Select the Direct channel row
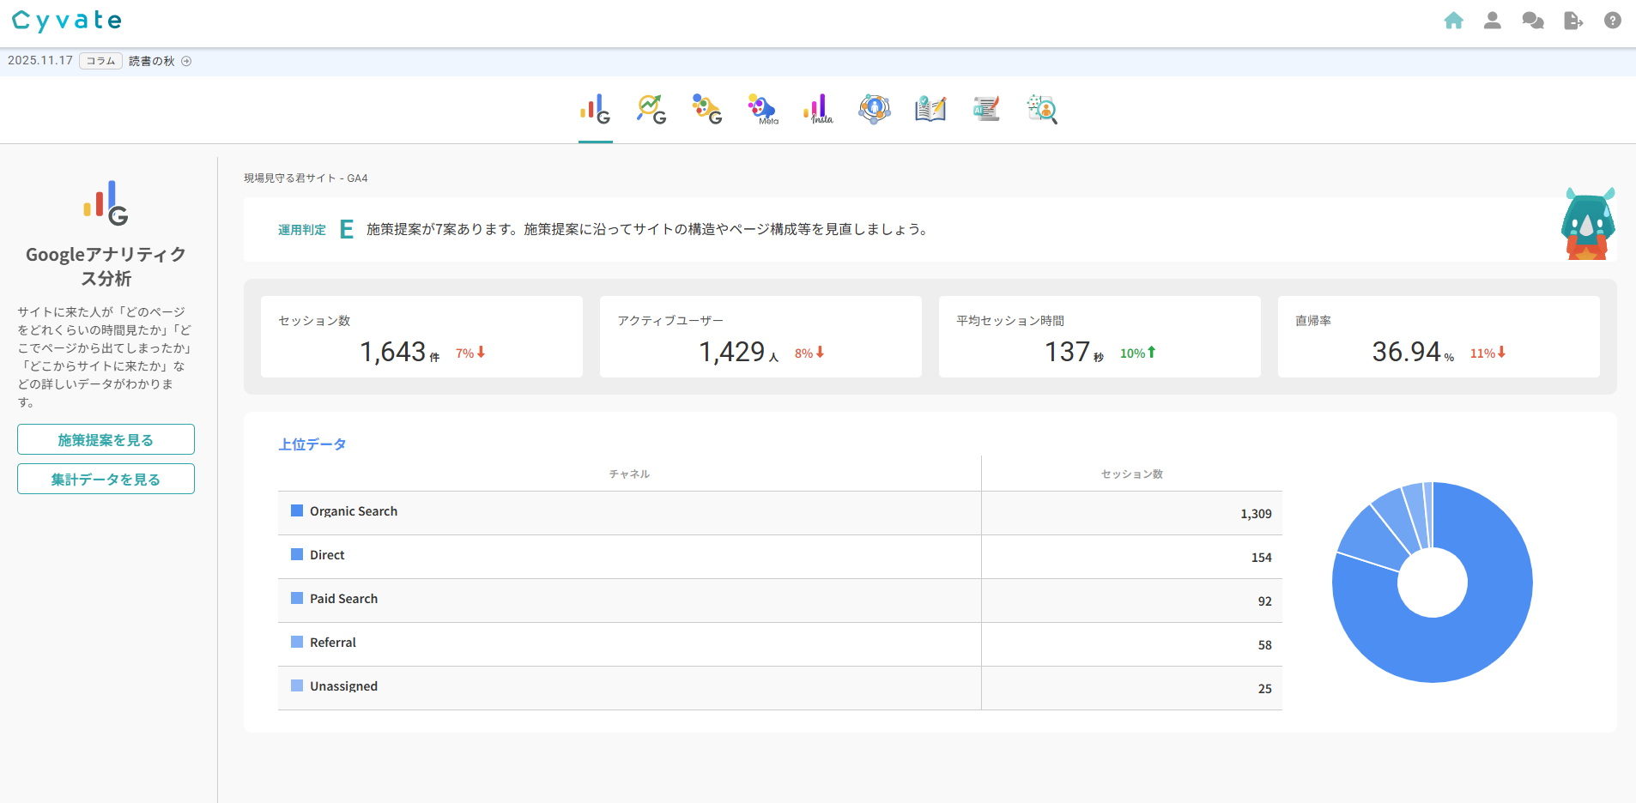The width and height of the screenshot is (1636, 803). 629,556
